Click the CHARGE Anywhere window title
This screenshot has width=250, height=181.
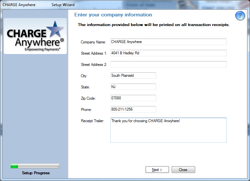coord(19,5)
